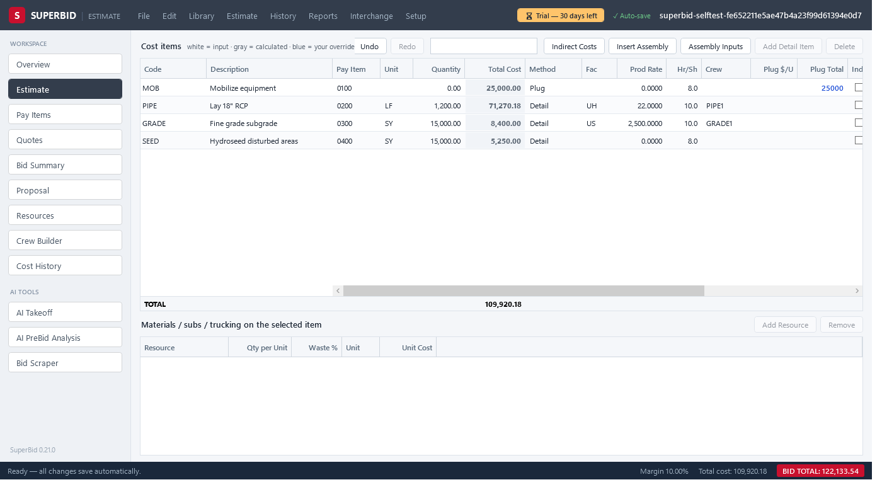Select the 'Lay 18" RCP' description cell
This screenshot has width=882, height=504.
click(270, 105)
